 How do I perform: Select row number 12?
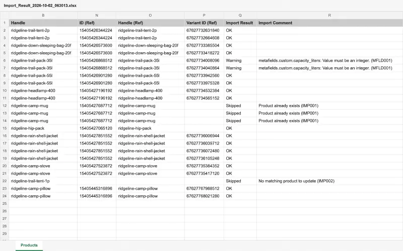coord(5,105)
